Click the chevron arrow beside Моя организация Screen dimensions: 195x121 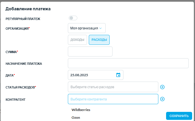point(101,28)
